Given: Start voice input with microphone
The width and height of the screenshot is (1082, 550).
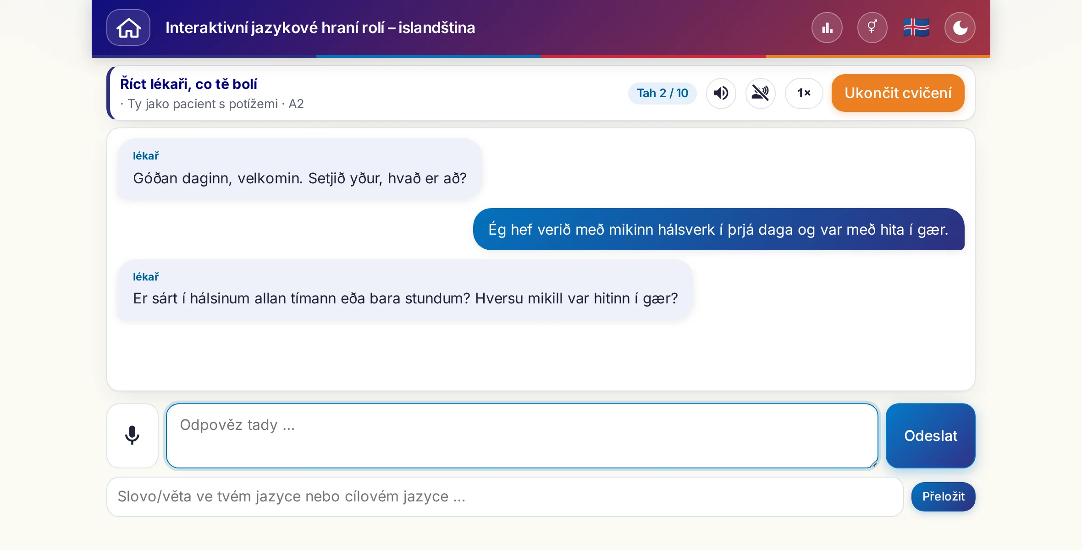Looking at the screenshot, I should pos(132,435).
